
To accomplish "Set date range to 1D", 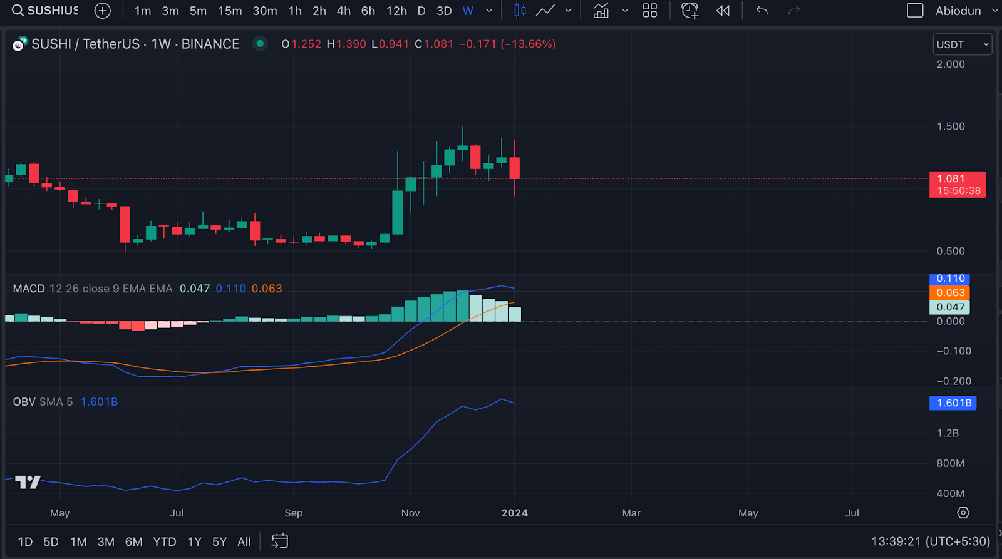I will click(x=25, y=541).
